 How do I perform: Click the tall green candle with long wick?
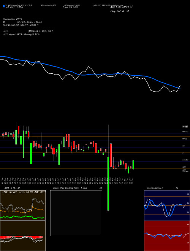click(x=108, y=184)
